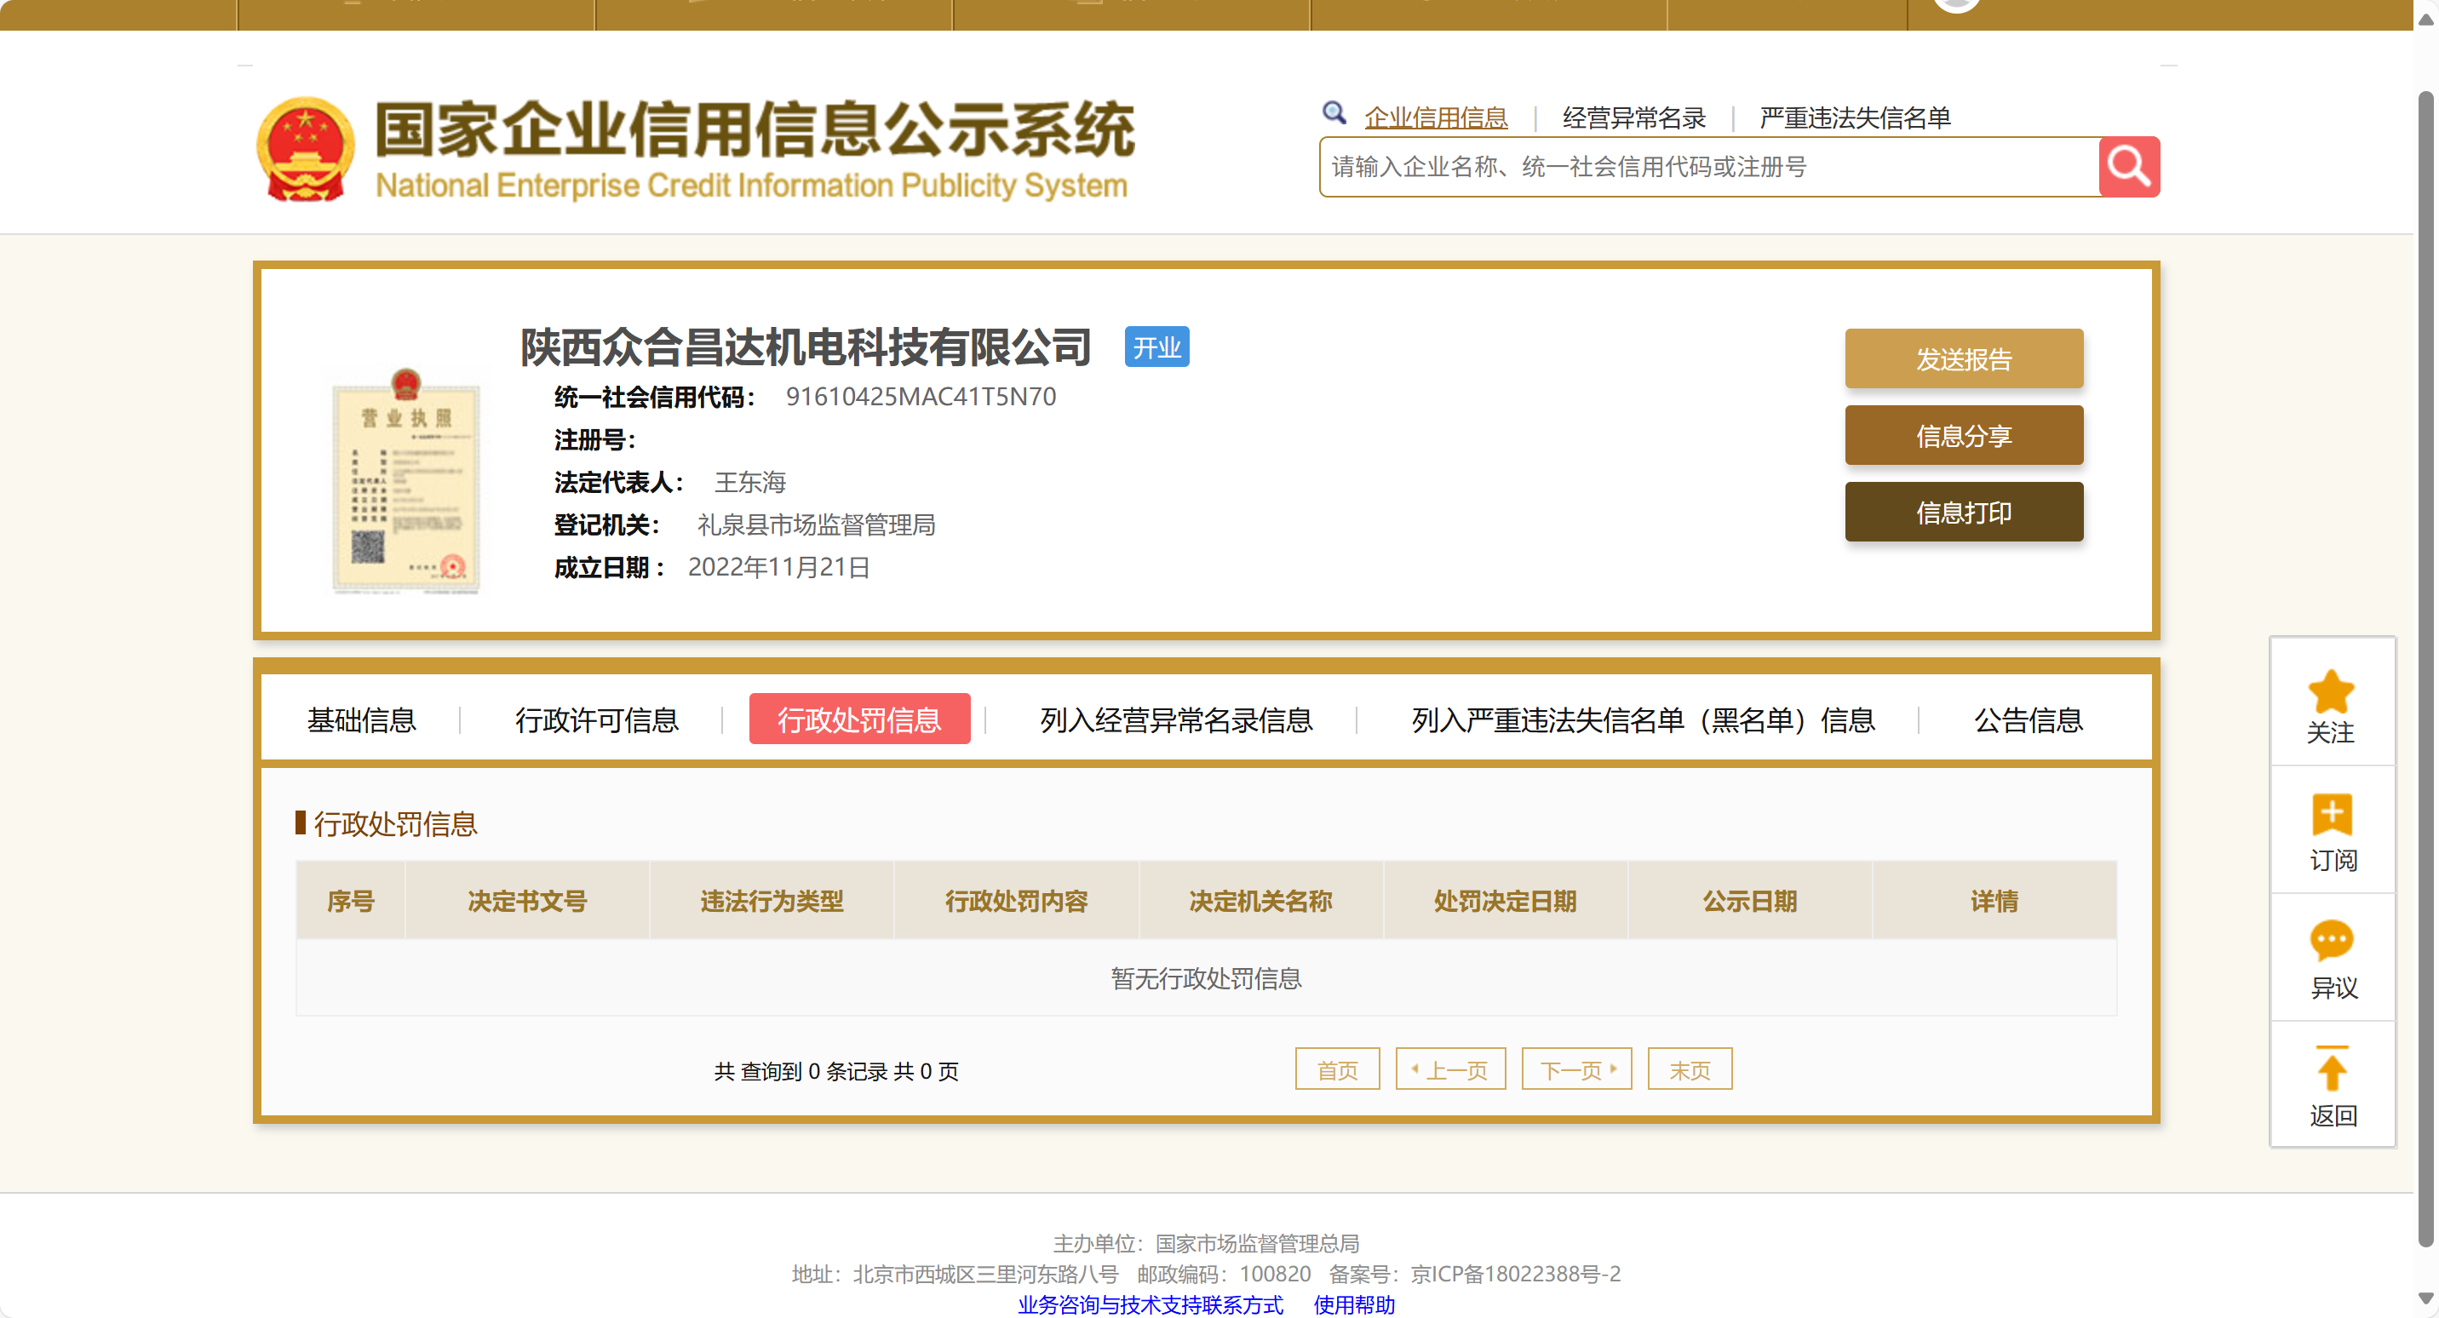Open the 行政许可信息 tab
2439x1318 pixels.
[x=596, y=720]
